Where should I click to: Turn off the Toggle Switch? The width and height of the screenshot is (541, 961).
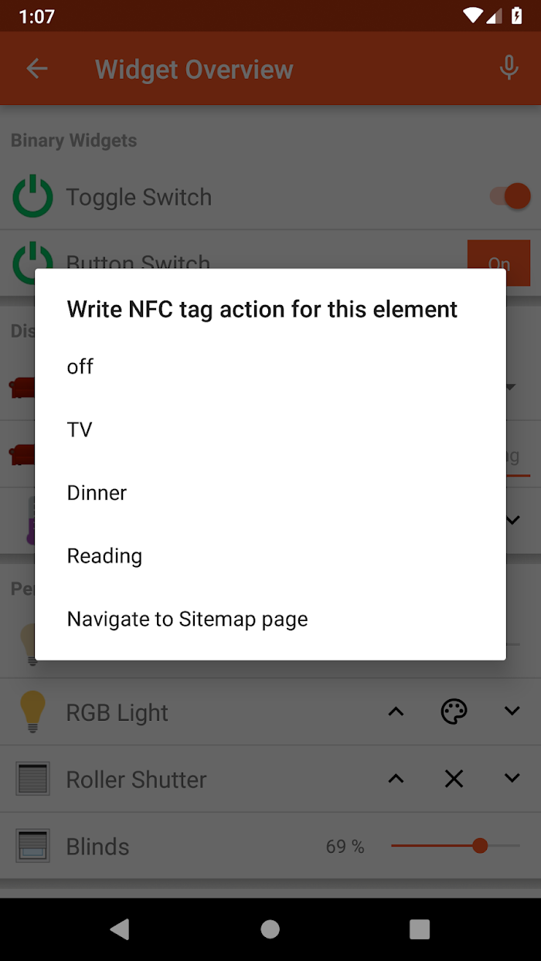tap(511, 196)
